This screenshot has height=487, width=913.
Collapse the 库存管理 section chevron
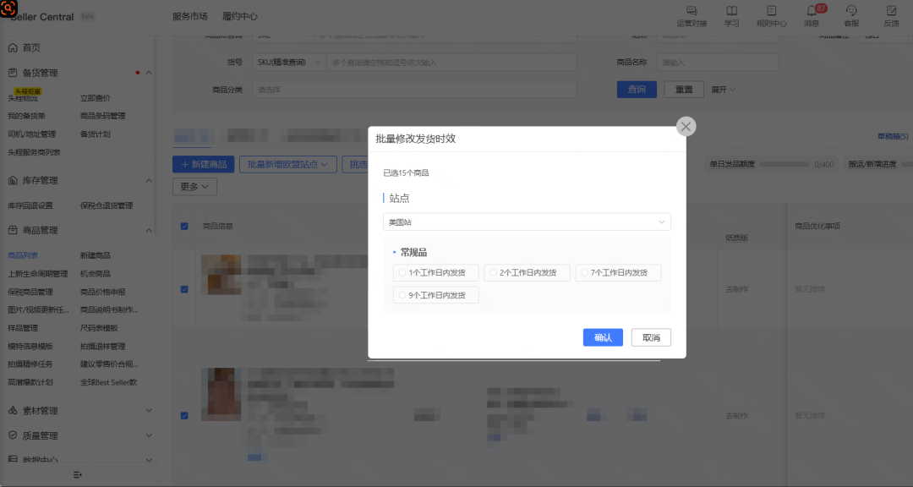click(149, 181)
